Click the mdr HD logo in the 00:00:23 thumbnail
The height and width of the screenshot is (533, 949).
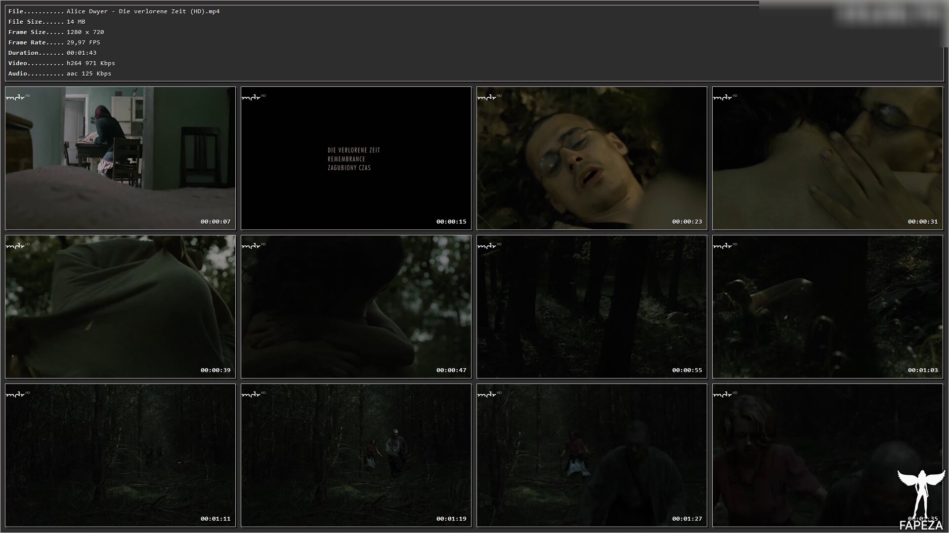click(489, 97)
